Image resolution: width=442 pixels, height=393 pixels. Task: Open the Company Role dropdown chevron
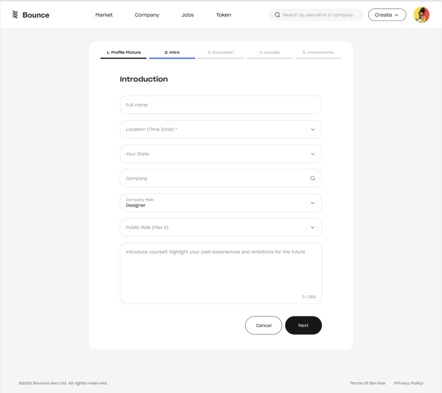[x=313, y=203]
